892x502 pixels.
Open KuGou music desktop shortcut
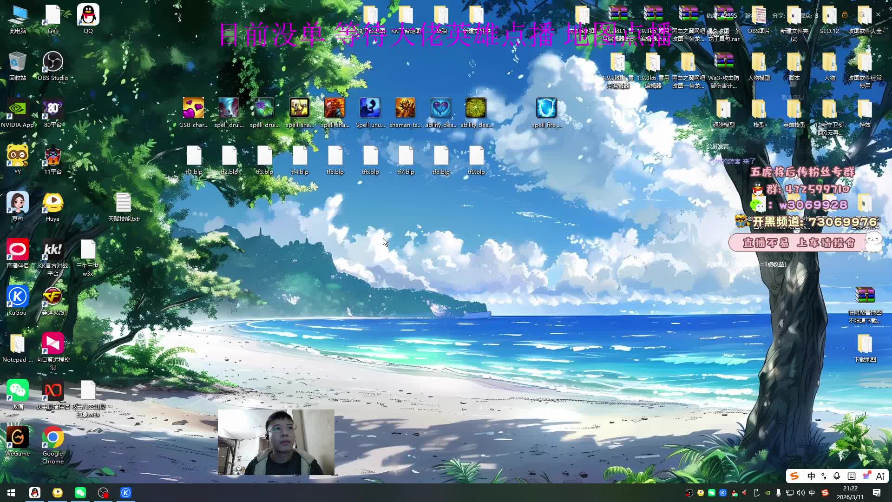(17, 297)
